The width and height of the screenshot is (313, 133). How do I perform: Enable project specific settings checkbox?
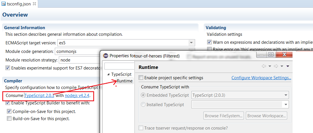(x=141, y=78)
